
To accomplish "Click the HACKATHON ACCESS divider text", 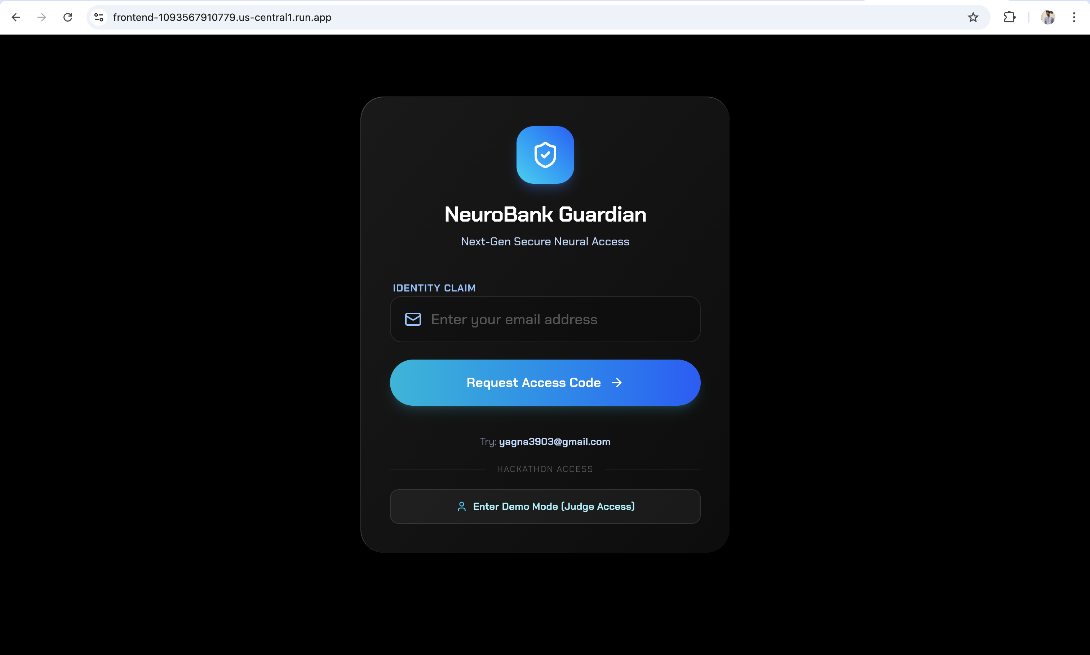I will [545, 469].
